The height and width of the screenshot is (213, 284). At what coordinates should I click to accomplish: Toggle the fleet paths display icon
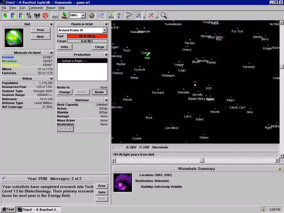point(102,16)
